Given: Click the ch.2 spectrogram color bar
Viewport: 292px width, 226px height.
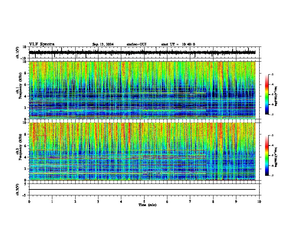Looking at the screenshot, I should click(267, 155).
